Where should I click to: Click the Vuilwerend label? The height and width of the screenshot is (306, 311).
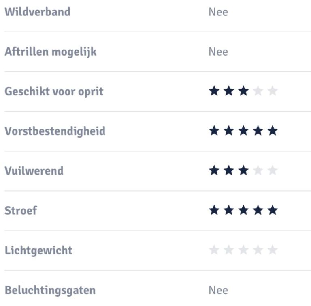tap(34, 171)
